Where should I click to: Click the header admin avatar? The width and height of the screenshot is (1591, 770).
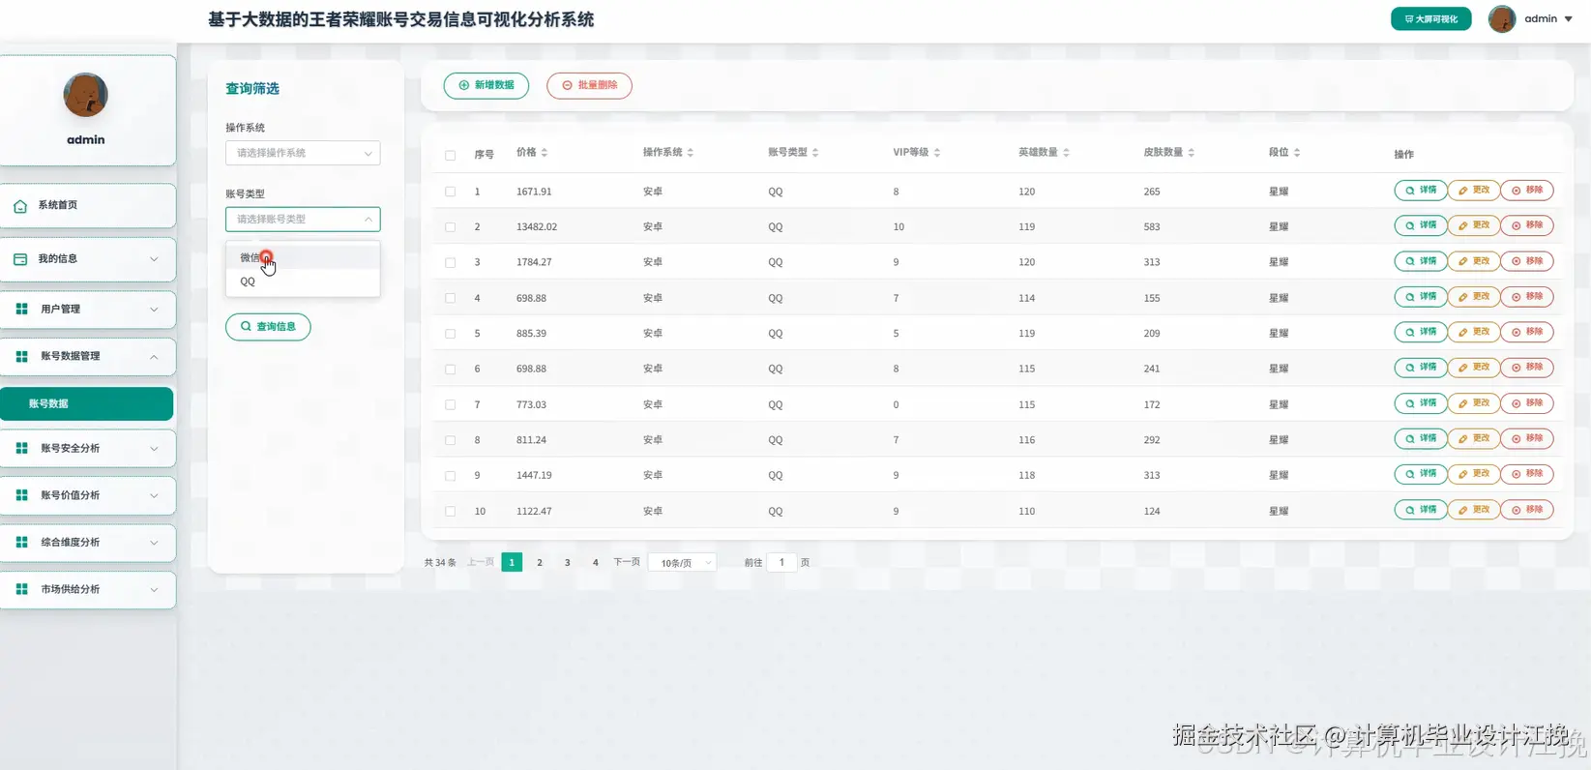click(x=1501, y=18)
